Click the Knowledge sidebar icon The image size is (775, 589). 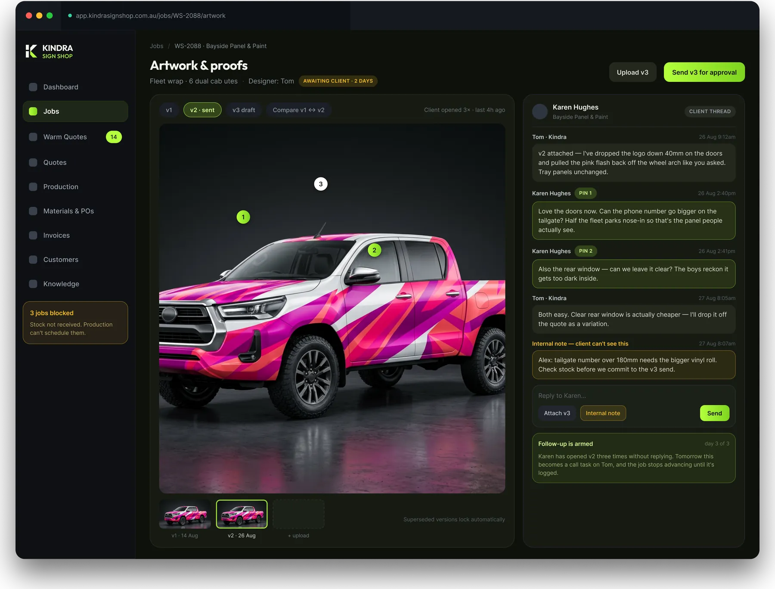33,284
